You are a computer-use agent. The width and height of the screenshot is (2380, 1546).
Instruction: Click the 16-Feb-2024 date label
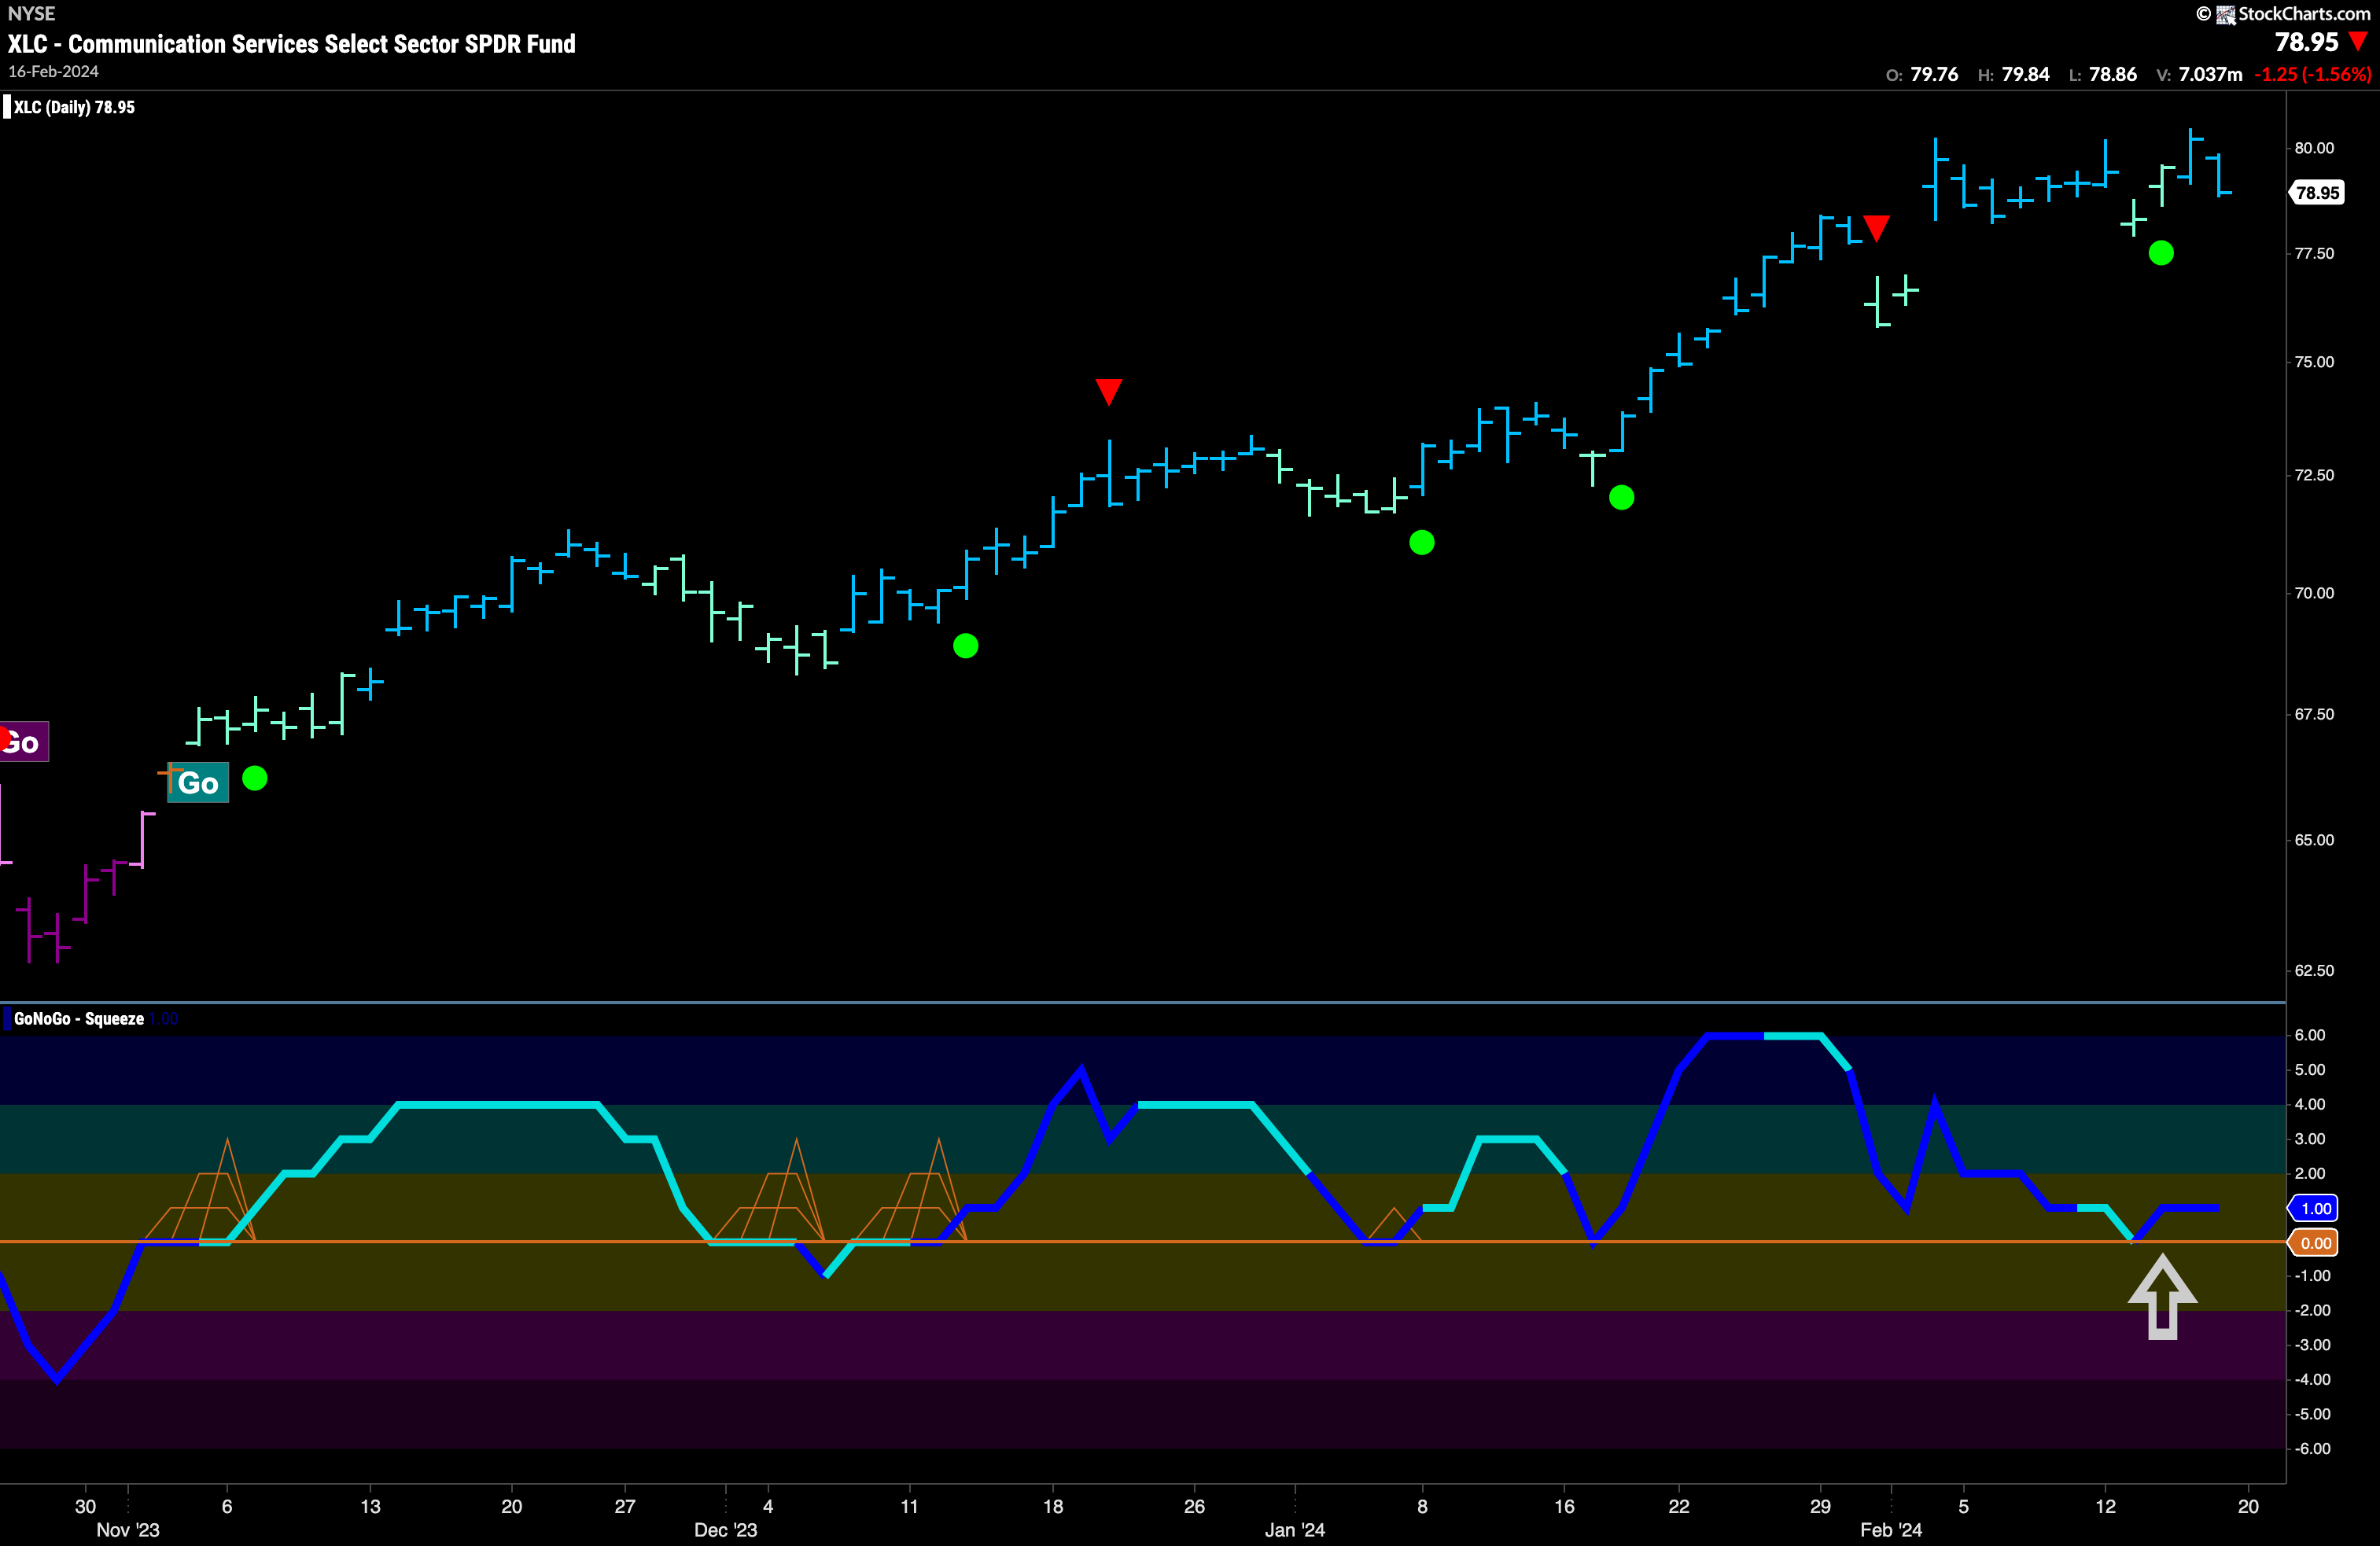click(x=54, y=72)
